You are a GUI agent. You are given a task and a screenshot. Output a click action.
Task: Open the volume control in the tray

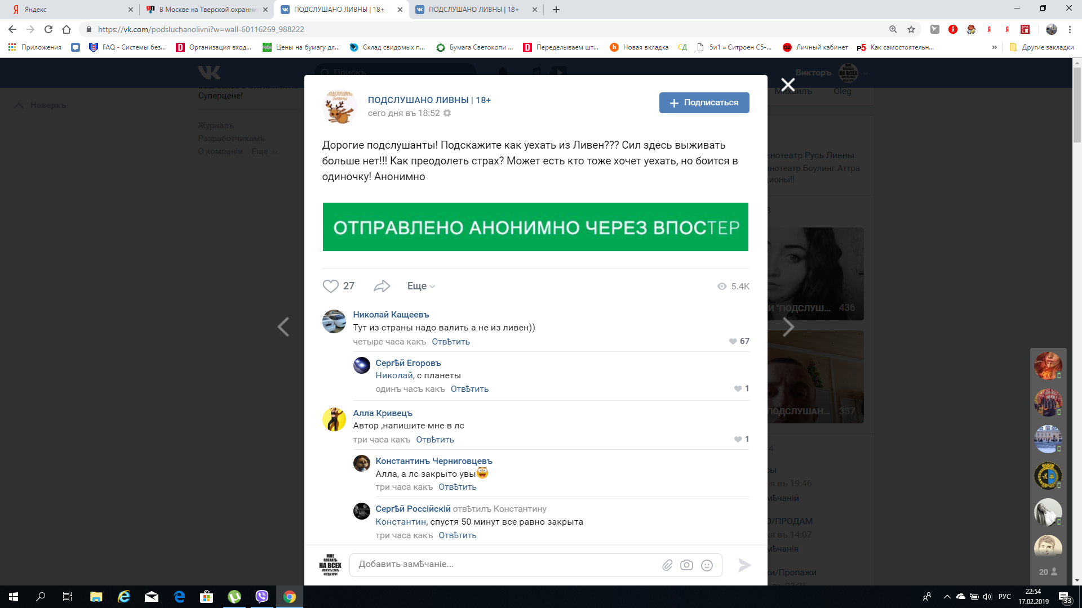click(x=987, y=597)
